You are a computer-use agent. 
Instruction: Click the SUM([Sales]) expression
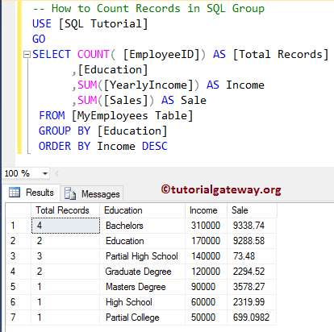click(x=116, y=101)
